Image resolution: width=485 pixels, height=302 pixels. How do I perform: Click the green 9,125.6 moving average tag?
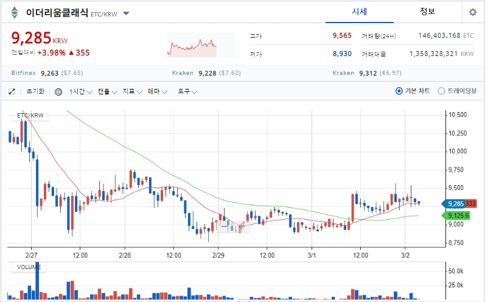coord(456,216)
